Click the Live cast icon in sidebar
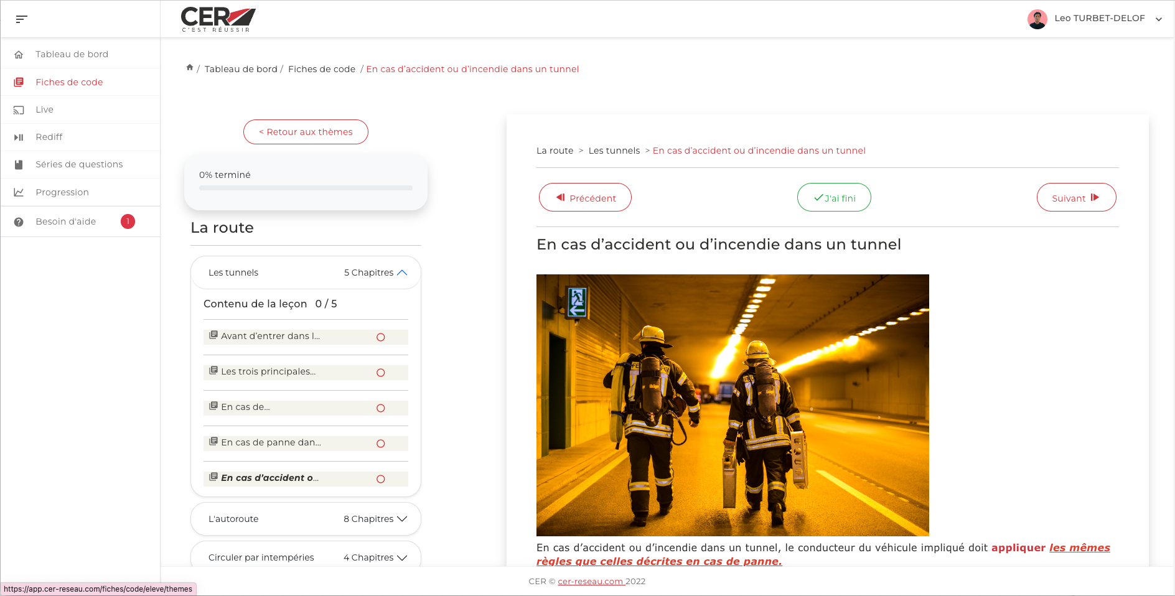This screenshot has height=596, width=1175. click(19, 110)
